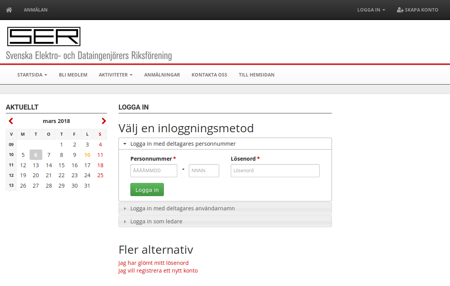The height and width of the screenshot is (286, 450).
Task: Select highlighted date 6 in calendar
Action: (x=36, y=155)
